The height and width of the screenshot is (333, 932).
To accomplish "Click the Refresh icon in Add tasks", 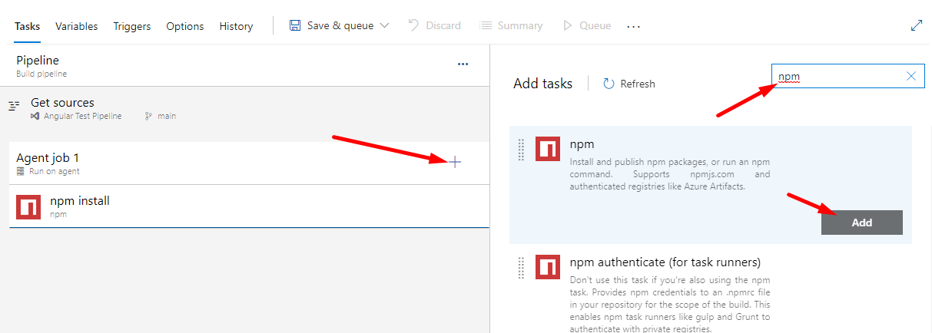I will (609, 84).
